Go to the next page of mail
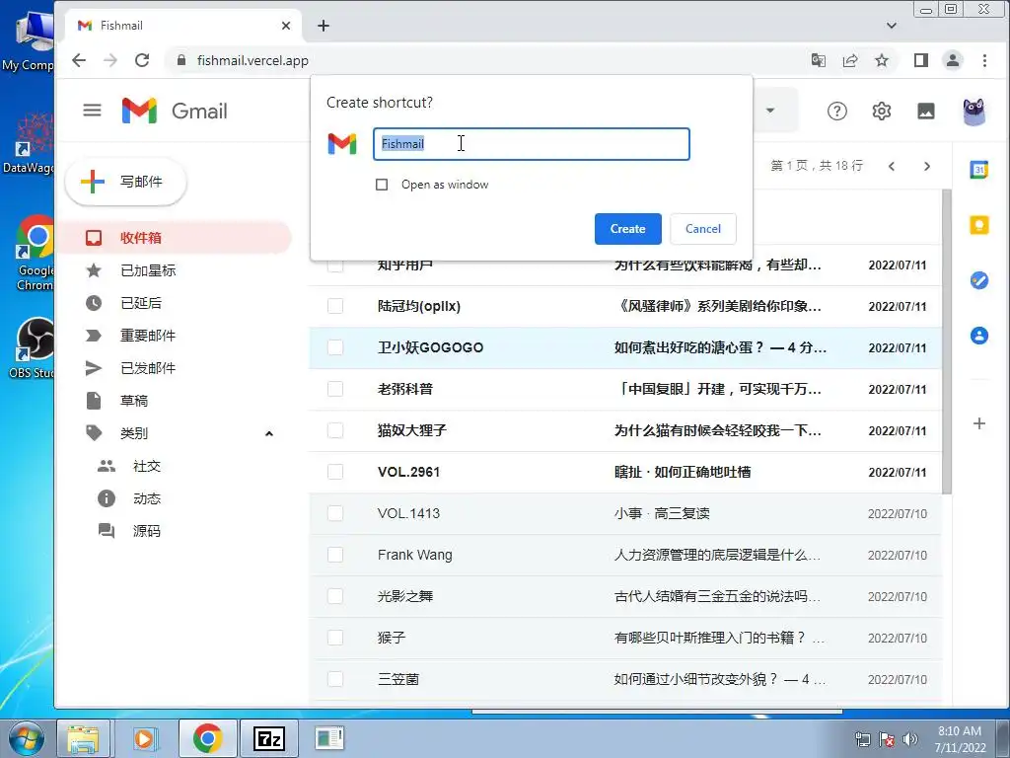Viewport: 1010px width, 758px height. (x=927, y=166)
